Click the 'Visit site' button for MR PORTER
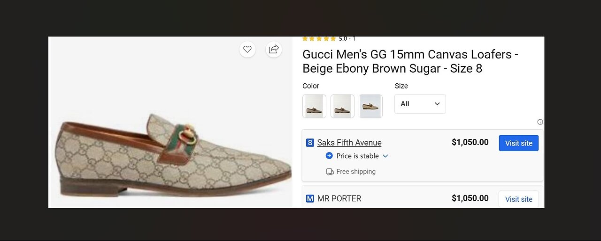The width and height of the screenshot is (601, 241). tap(518, 199)
